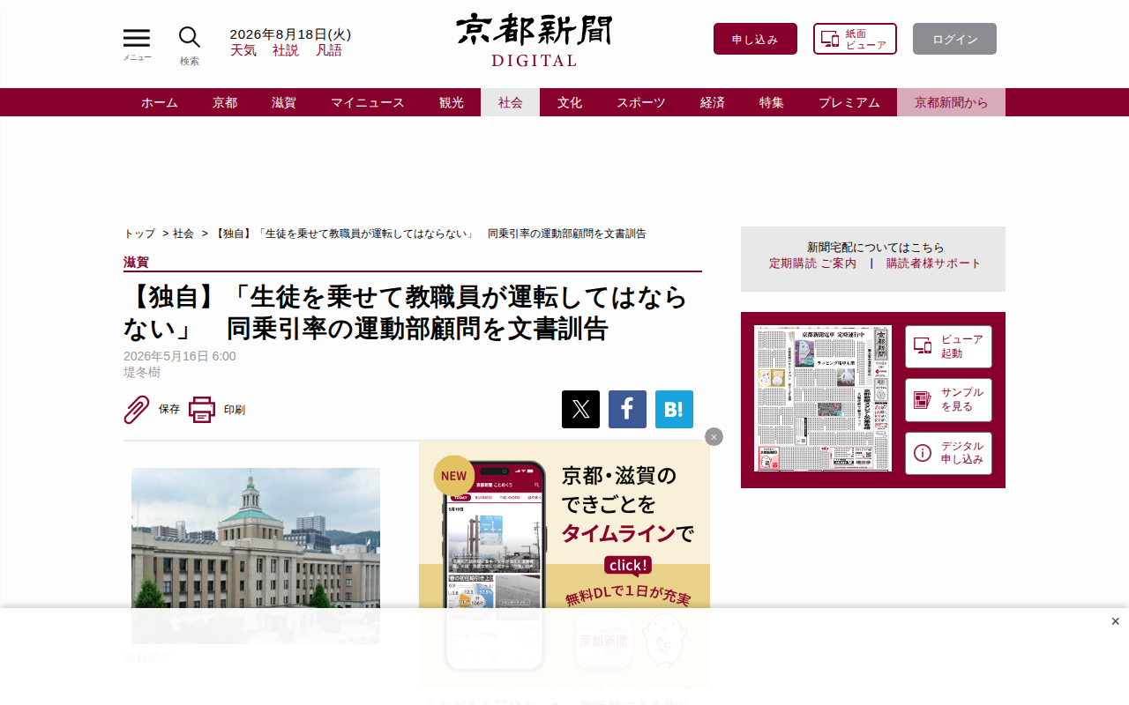This screenshot has width=1129, height=705.
Task: Close the timeline app ad popup
Action: 714,437
